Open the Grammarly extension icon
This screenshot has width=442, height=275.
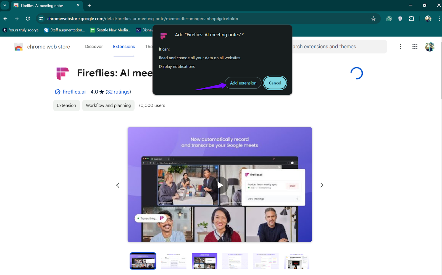tap(389, 18)
